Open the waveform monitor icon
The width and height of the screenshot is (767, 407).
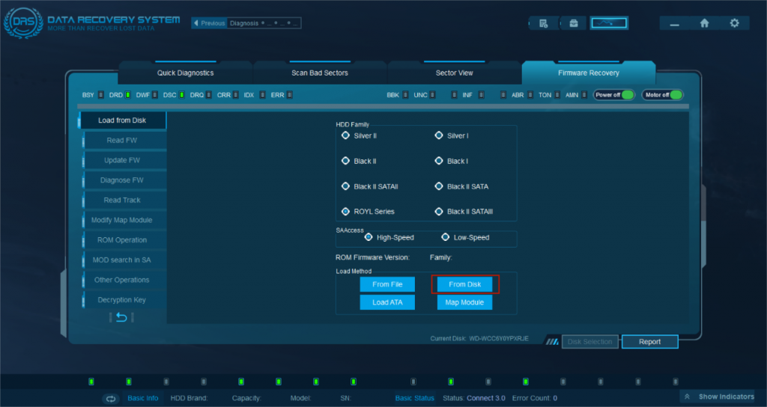(x=608, y=23)
